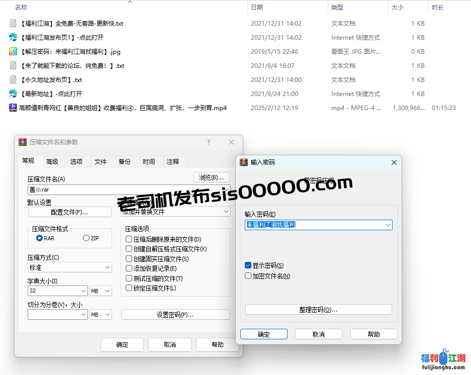Select the ZIP archive format radio button
The image size is (471, 375).
(86, 238)
